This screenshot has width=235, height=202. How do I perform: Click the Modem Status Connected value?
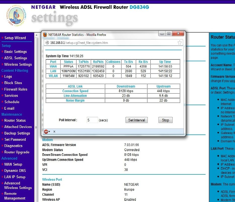point(132,150)
